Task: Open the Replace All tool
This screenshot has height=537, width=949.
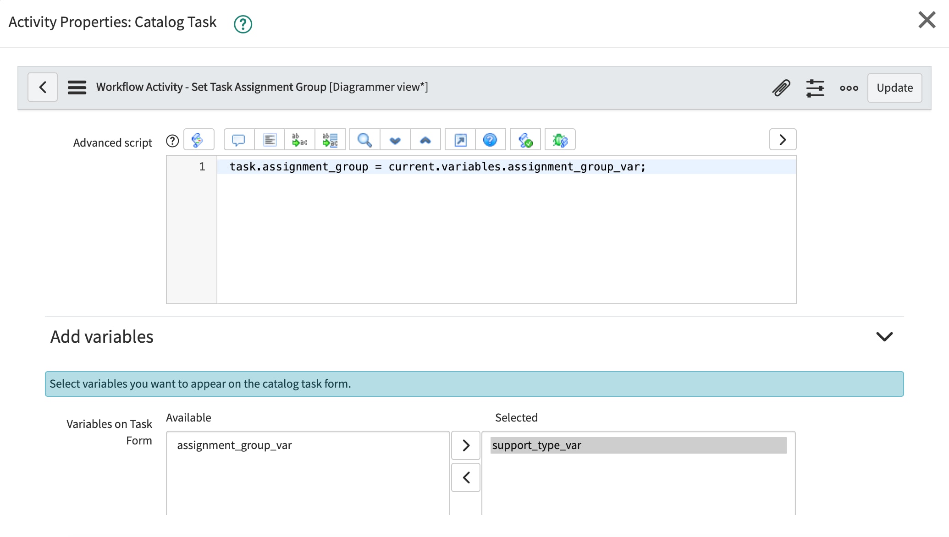Action: tap(330, 140)
